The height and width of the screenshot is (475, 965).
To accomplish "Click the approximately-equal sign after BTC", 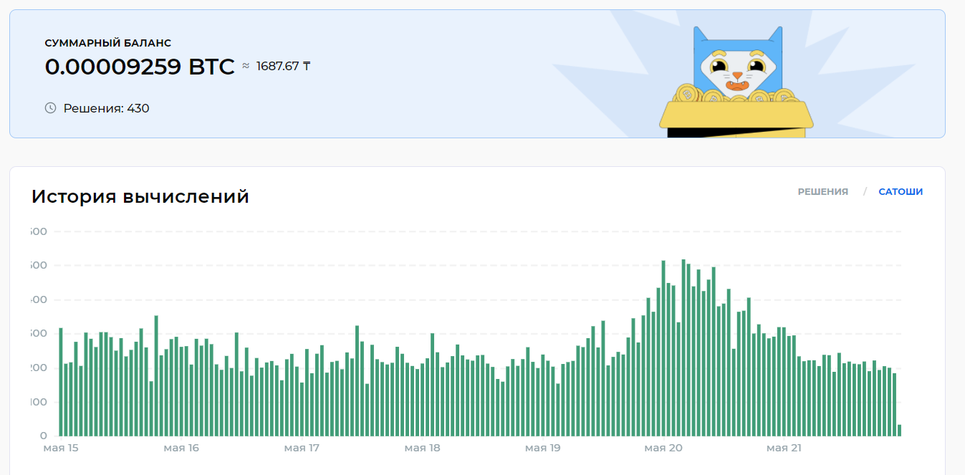I will coord(246,66).
